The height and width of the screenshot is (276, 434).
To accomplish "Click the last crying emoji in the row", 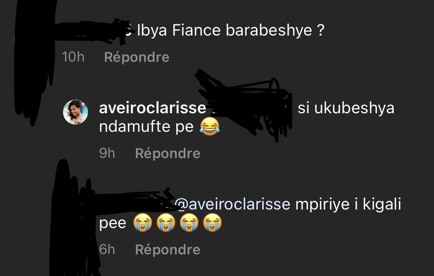I will (x=213, y=223).
